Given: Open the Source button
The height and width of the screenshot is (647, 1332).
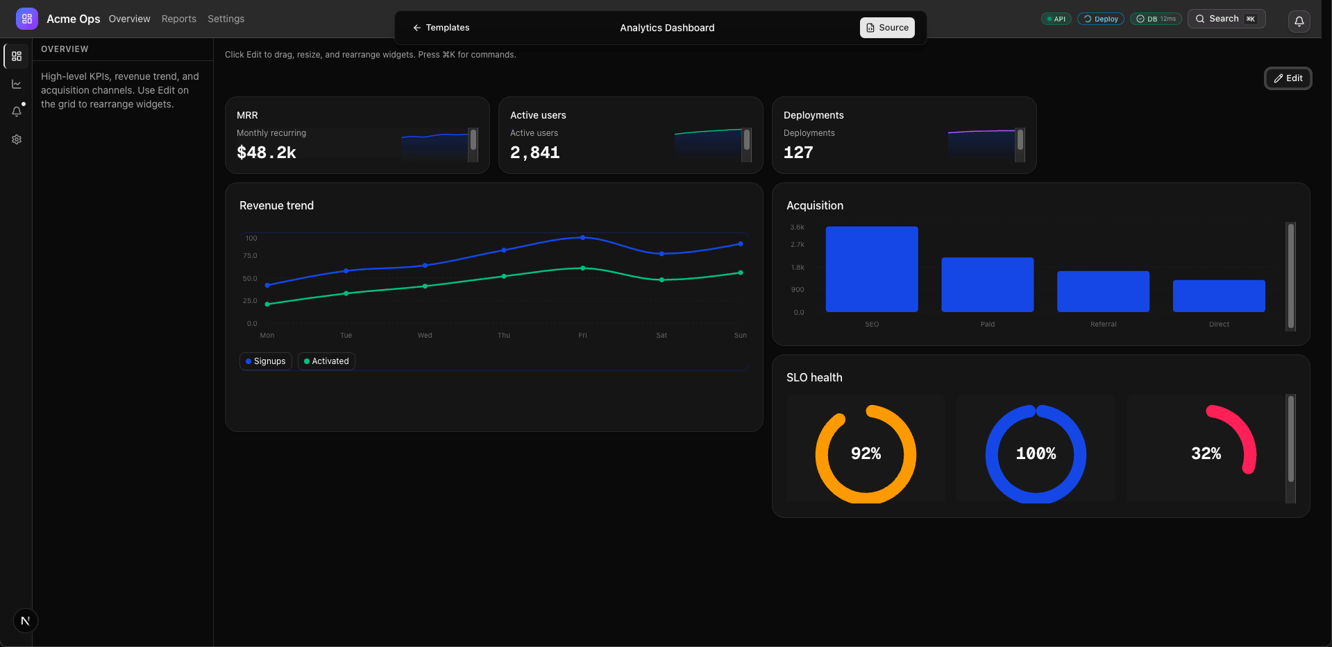Looking at the screenshot, I should pos(887,28).
